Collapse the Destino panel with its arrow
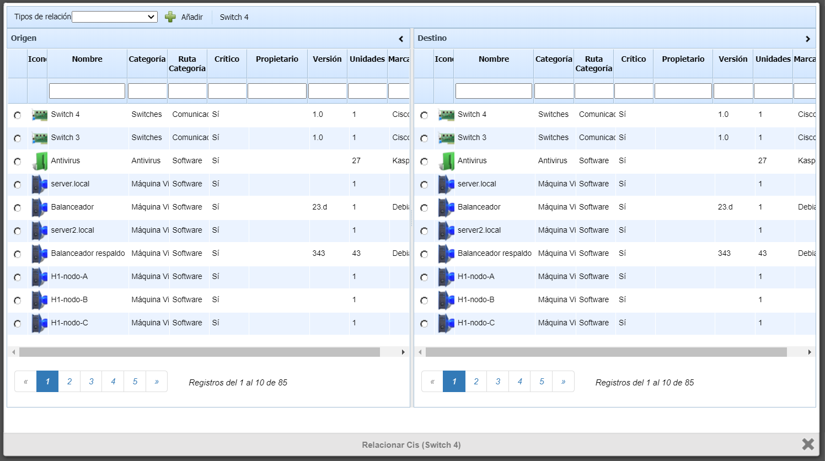 tap(807, 39)
